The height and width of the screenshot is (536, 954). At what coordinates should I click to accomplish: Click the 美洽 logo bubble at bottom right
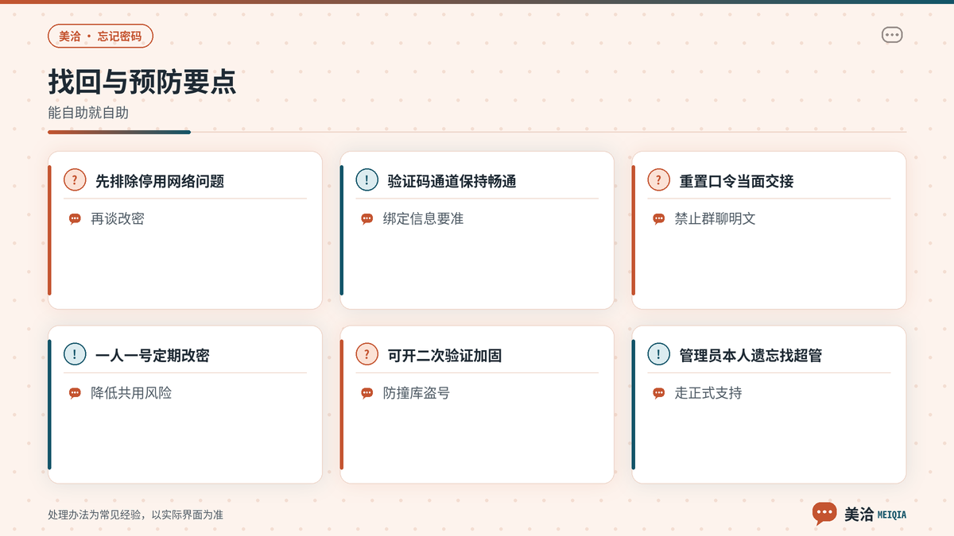(824, 514)
